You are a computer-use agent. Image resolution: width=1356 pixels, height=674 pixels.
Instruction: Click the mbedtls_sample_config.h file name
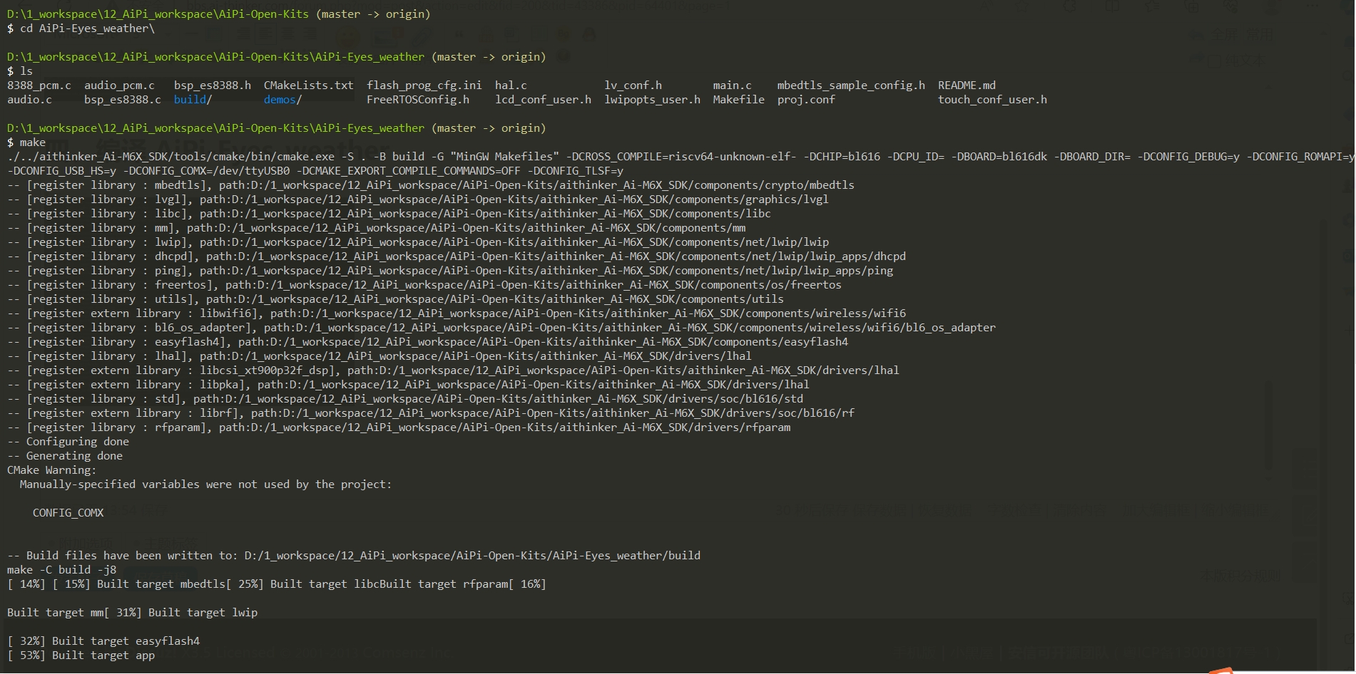click(x=851, y=85)
